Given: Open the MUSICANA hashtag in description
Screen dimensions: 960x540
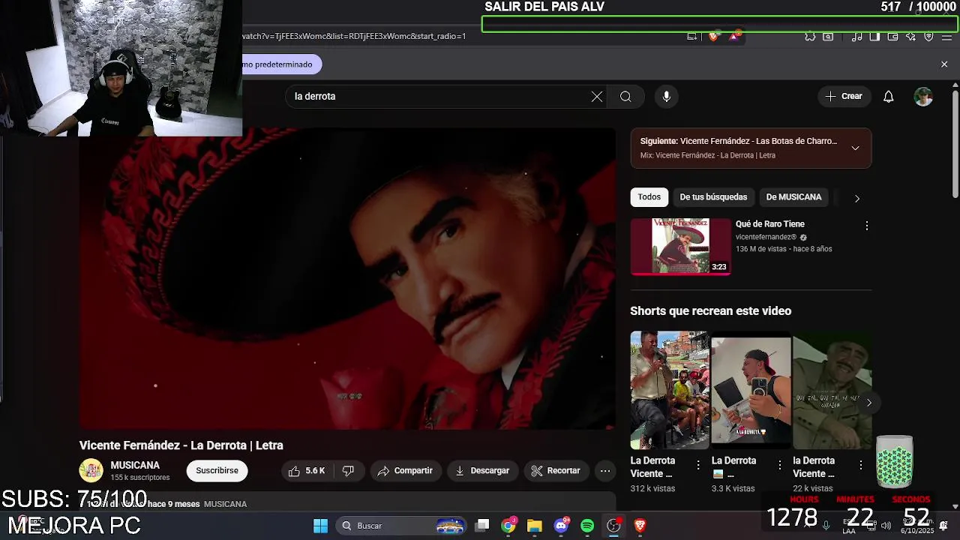Looking at the screenshot, I should coord(225,504).
